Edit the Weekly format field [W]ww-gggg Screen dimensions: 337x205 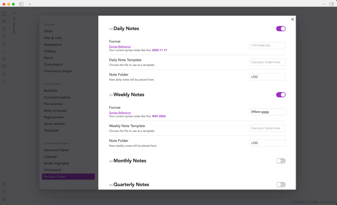coord(267,112)
